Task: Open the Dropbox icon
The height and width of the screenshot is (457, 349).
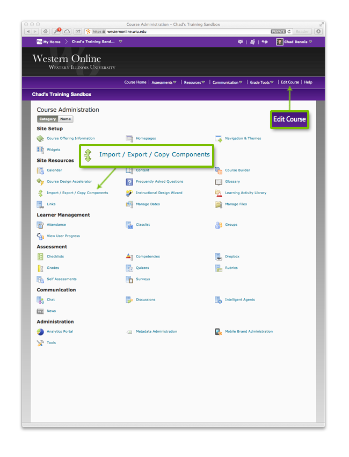Action: click(x=219, y=256)
